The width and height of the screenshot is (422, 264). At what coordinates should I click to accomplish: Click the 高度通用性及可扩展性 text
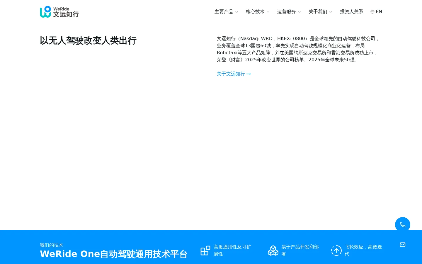[x=233, y=251]
